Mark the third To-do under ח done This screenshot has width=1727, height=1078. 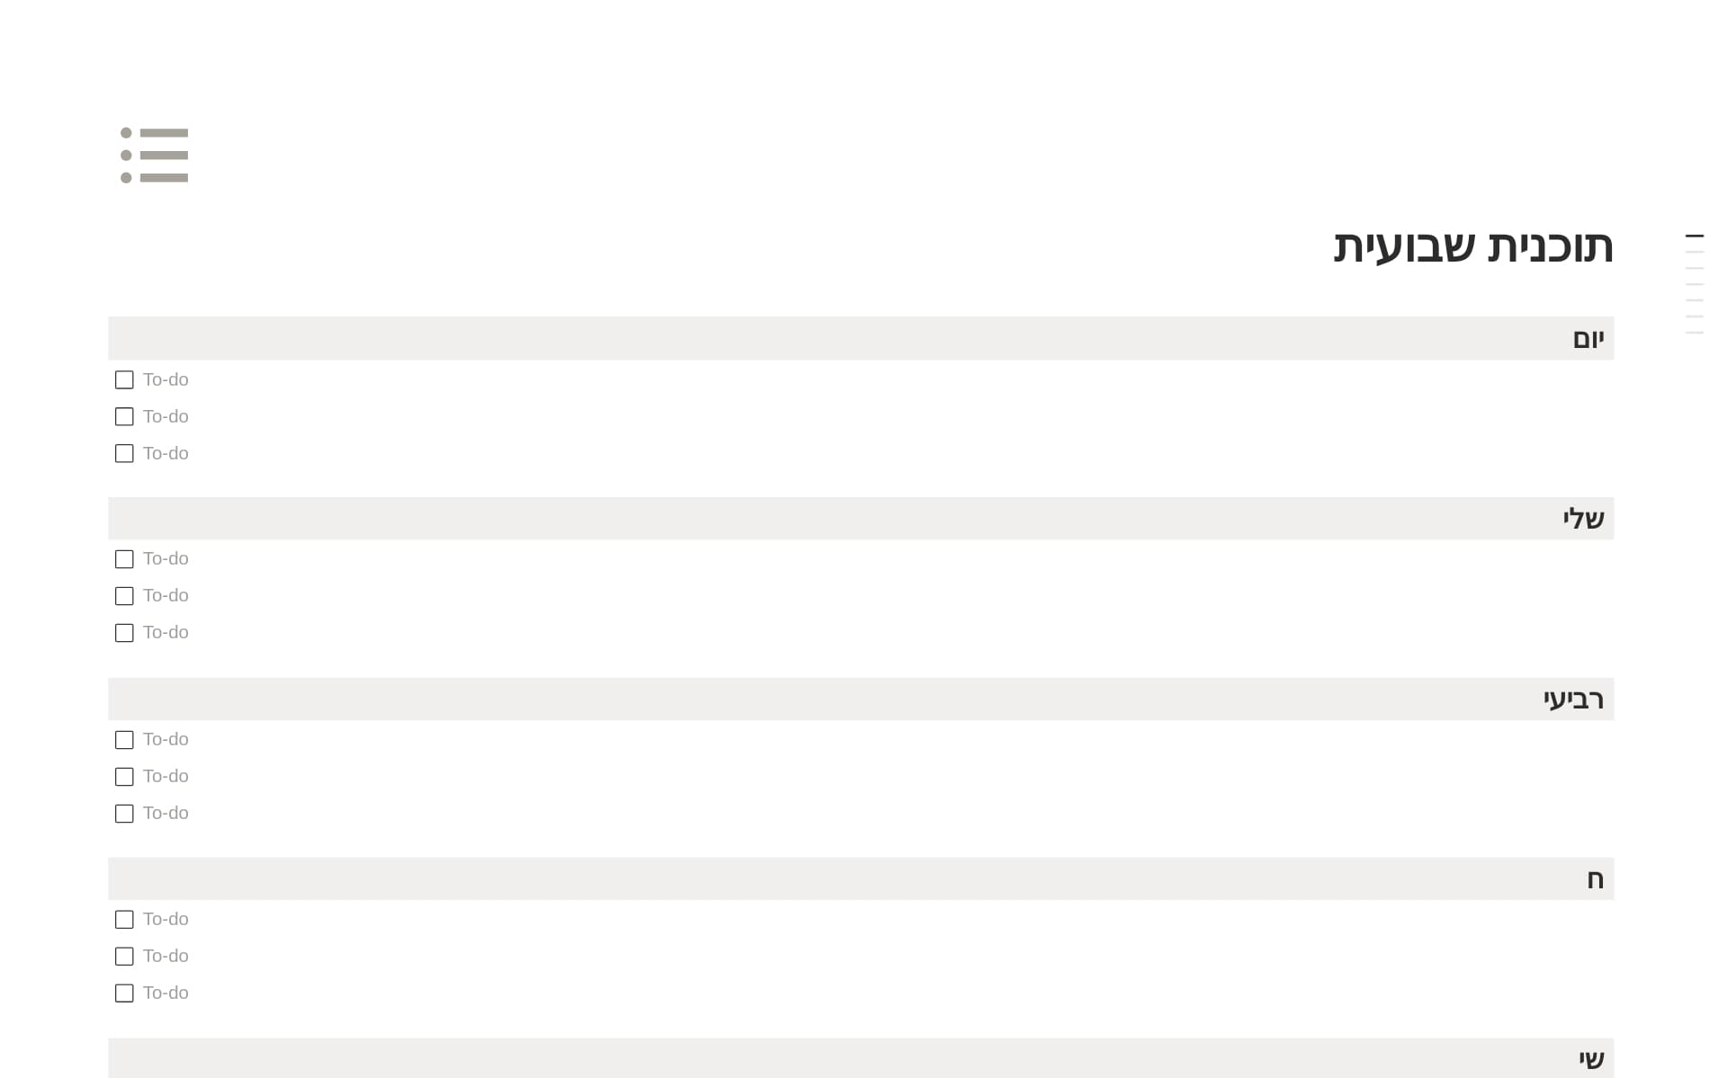click(124, 993)
